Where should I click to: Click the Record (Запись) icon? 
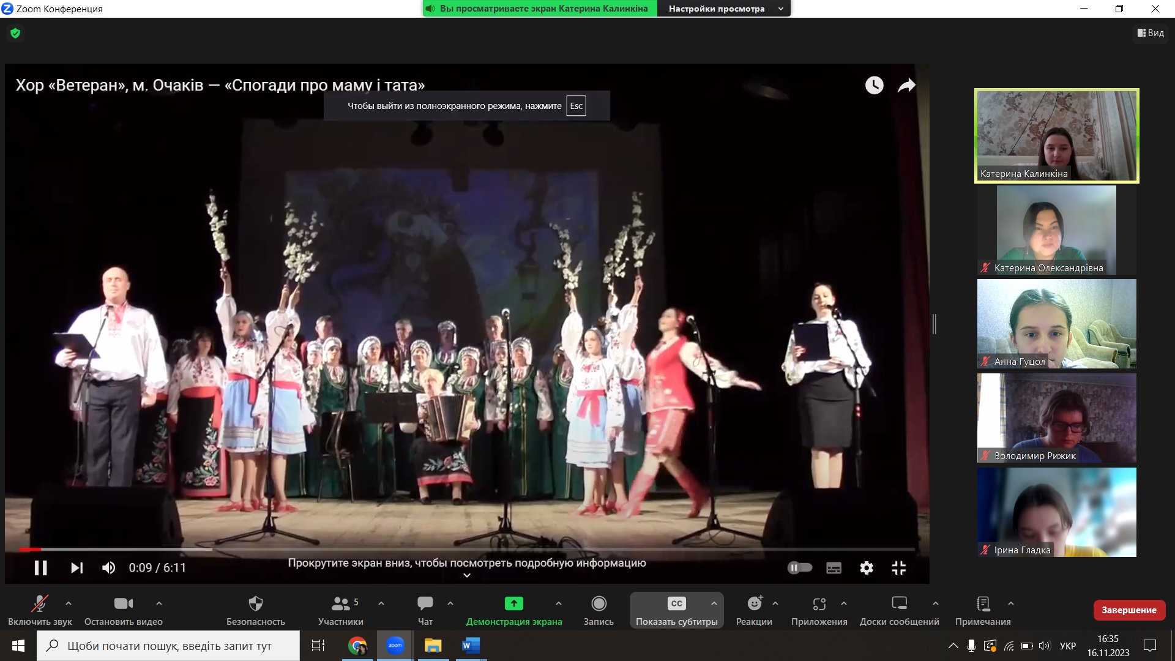[599, 604]
